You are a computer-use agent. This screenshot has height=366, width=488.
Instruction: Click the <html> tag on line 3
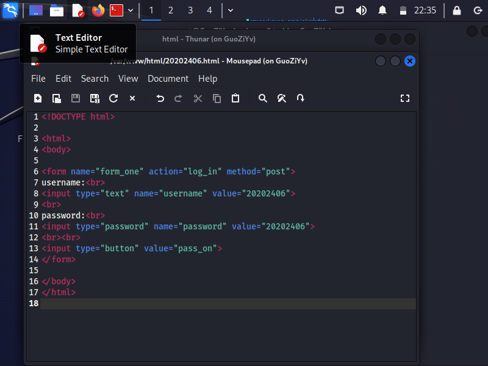click(x=56, y=138)
